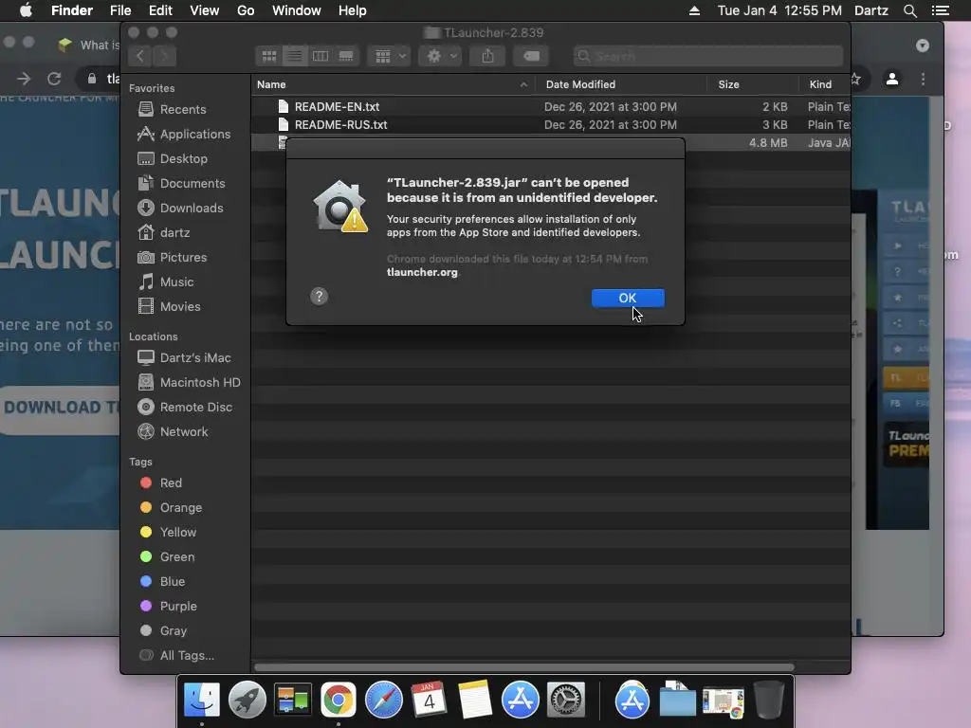Viewport: 971px width, 728px height.
Task: Open Spotlight search in menu bar
Action: [909, 10]
